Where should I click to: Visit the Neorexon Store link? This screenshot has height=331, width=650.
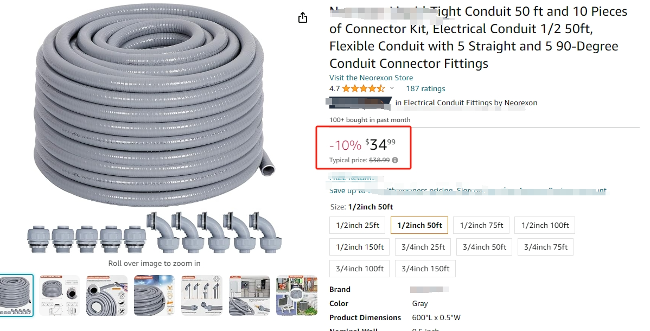(371, 78)
